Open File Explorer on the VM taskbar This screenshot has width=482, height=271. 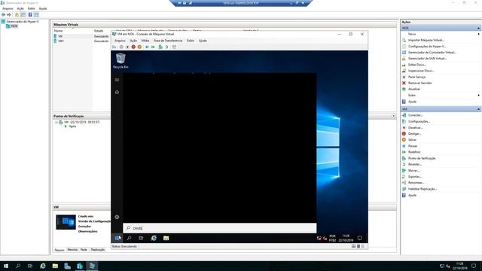tap(166, 238)
